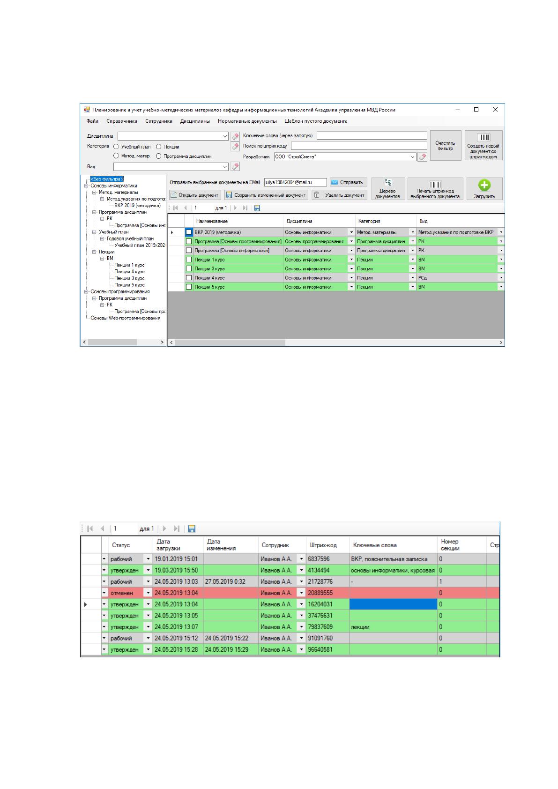558x789 pixels.
Task: Clear the Вид filter with eraser icon
Action: 235,166
